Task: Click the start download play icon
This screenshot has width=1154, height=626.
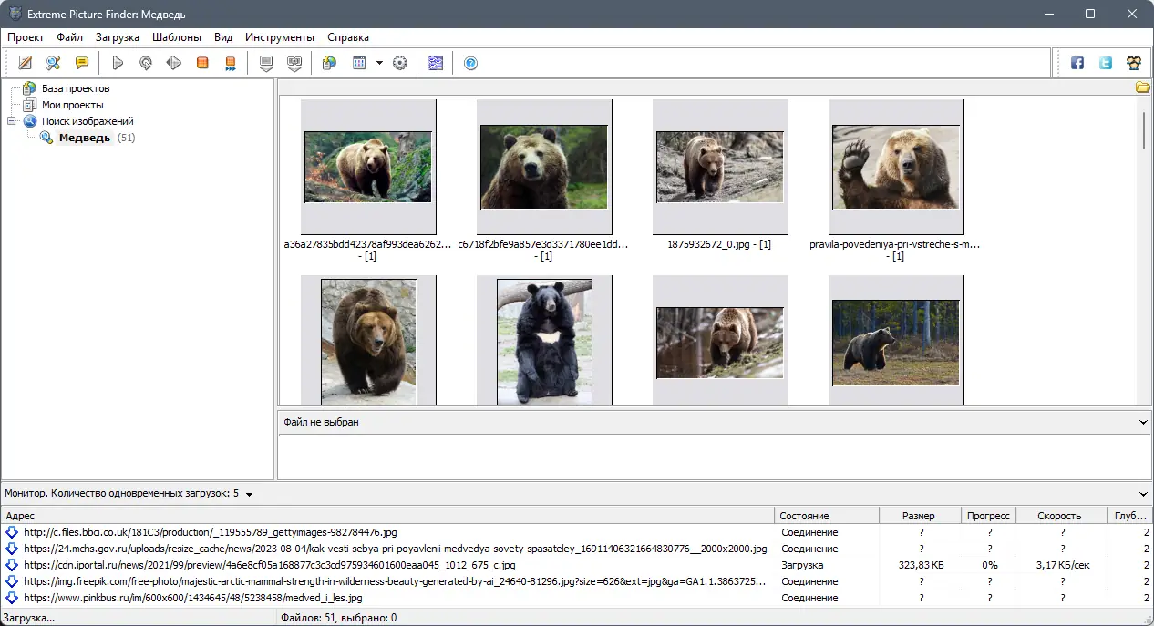Action: pyautogui.click(x=118, y=63)
